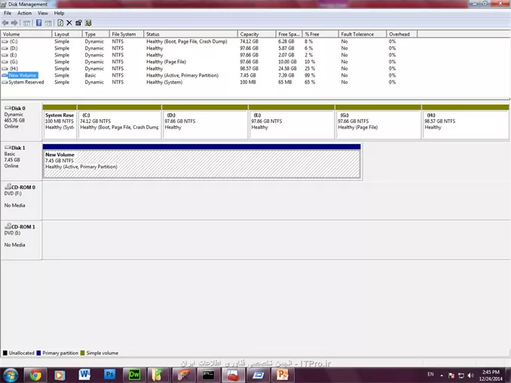This screenshot has height=383, width=511.
Task: Sort by the Volume column header
Action: (26, 34)
